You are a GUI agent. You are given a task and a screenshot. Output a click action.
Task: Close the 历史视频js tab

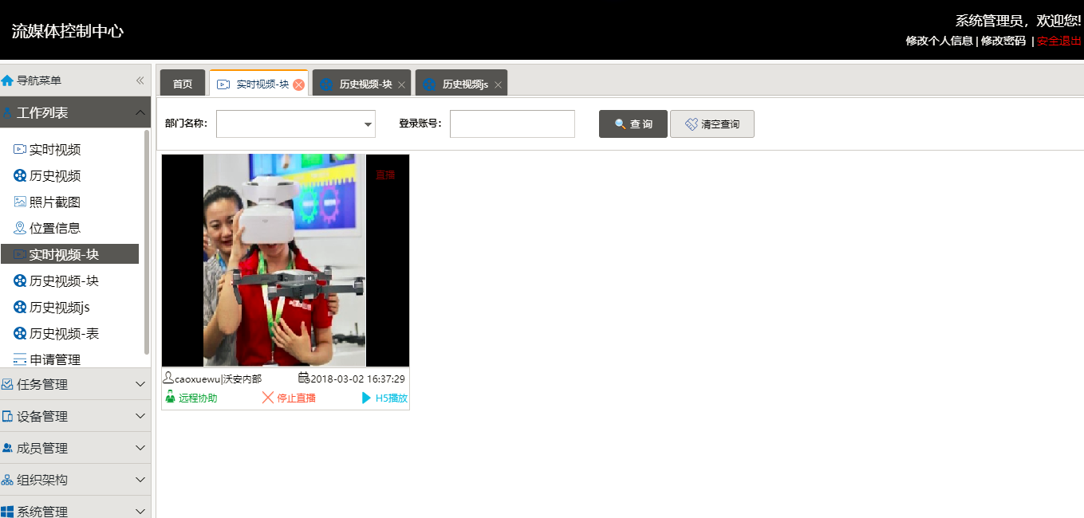click(x=498, y=84)
